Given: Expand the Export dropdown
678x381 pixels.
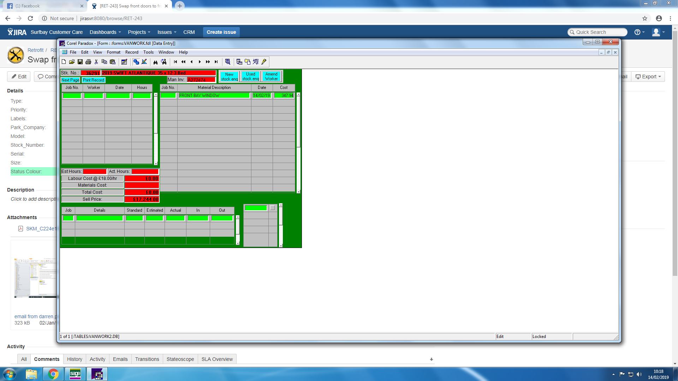Looking at the screenshot, I should click(648, 77).
